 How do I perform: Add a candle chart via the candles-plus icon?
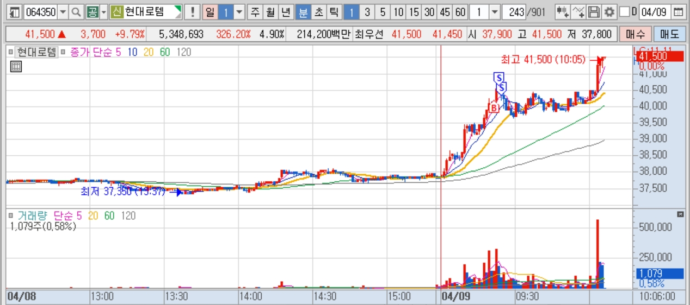click(x=563, y=11)
